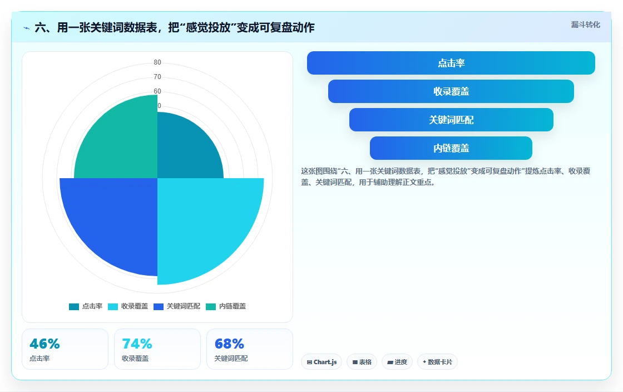Toggle 收录覆盖 legend color box

(113, 306)
